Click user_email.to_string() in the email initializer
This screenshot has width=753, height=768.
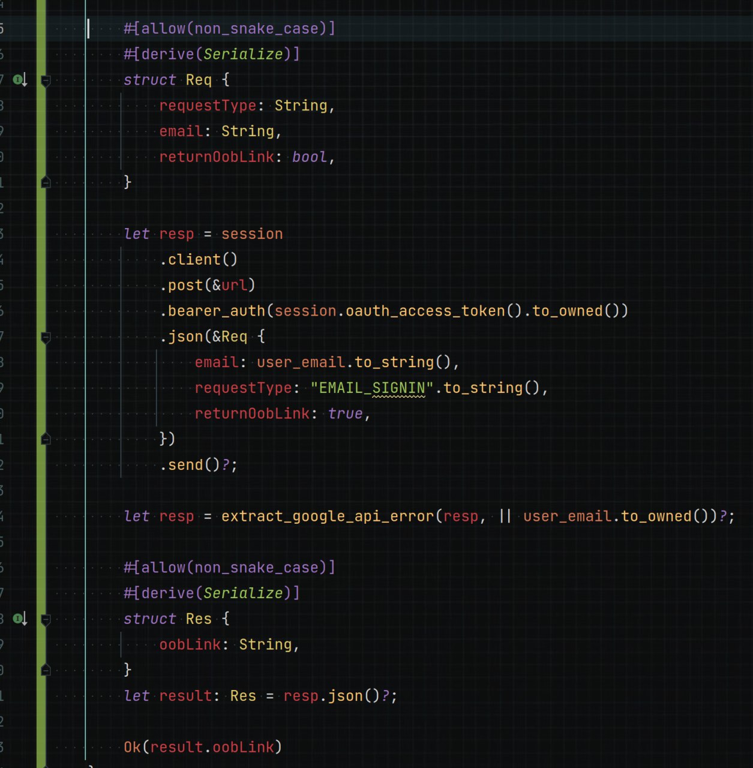click(353, 362)
